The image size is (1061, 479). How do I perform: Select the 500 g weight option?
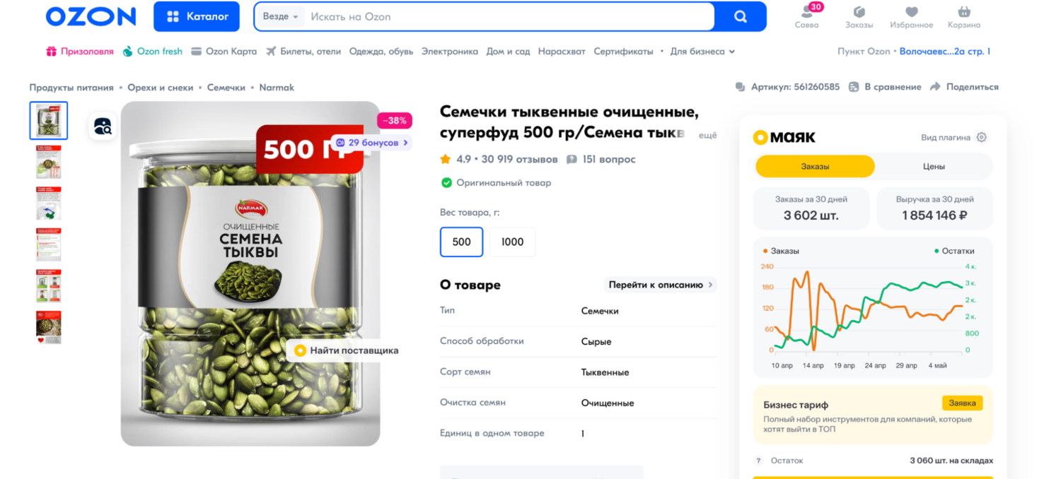click(461, 242)
